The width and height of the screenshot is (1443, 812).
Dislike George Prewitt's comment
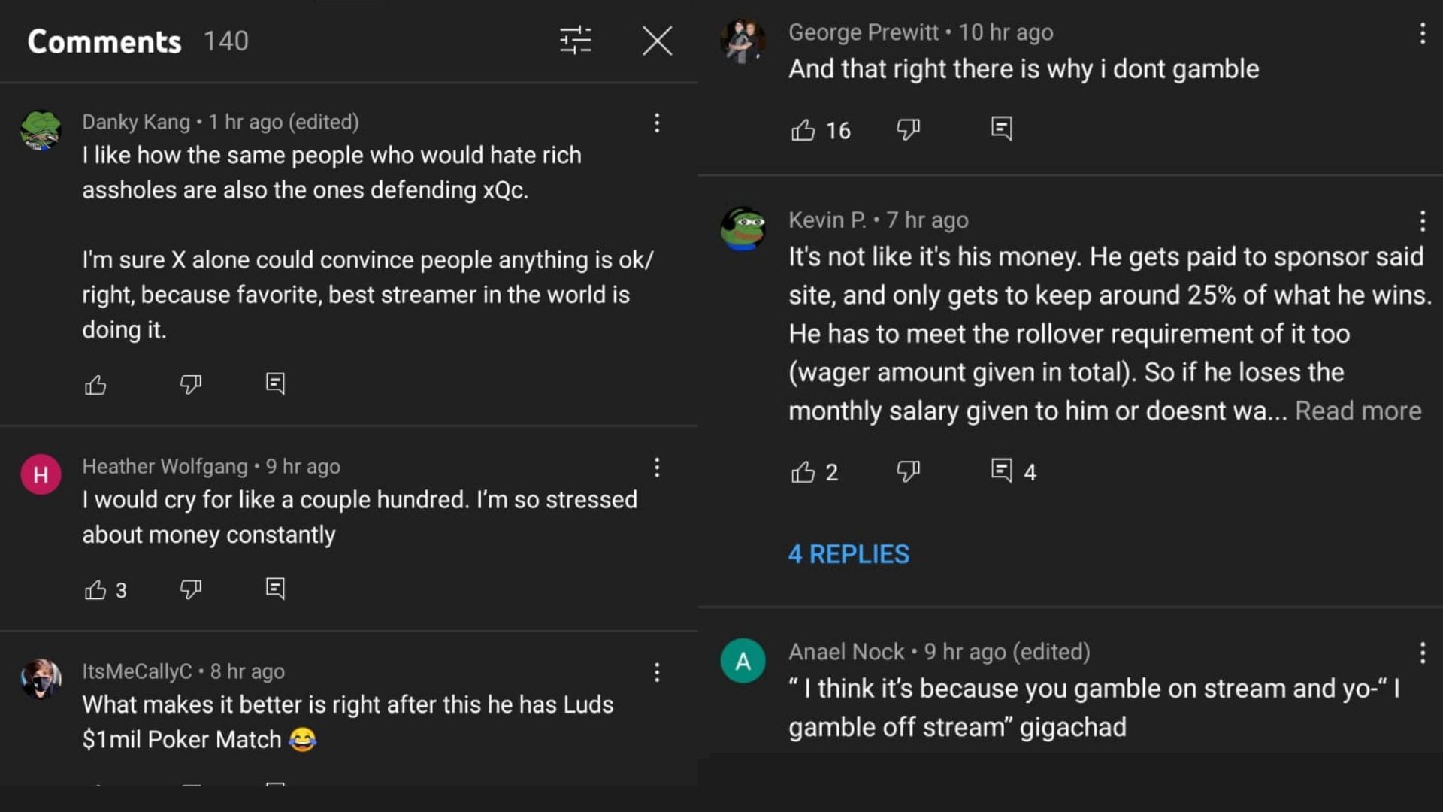[x=908, y=130]
